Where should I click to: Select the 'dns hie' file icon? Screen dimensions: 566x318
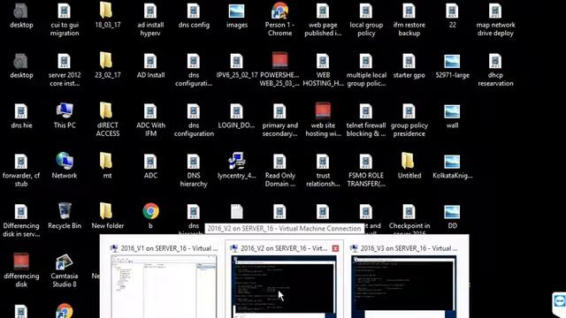click(21, 112)
